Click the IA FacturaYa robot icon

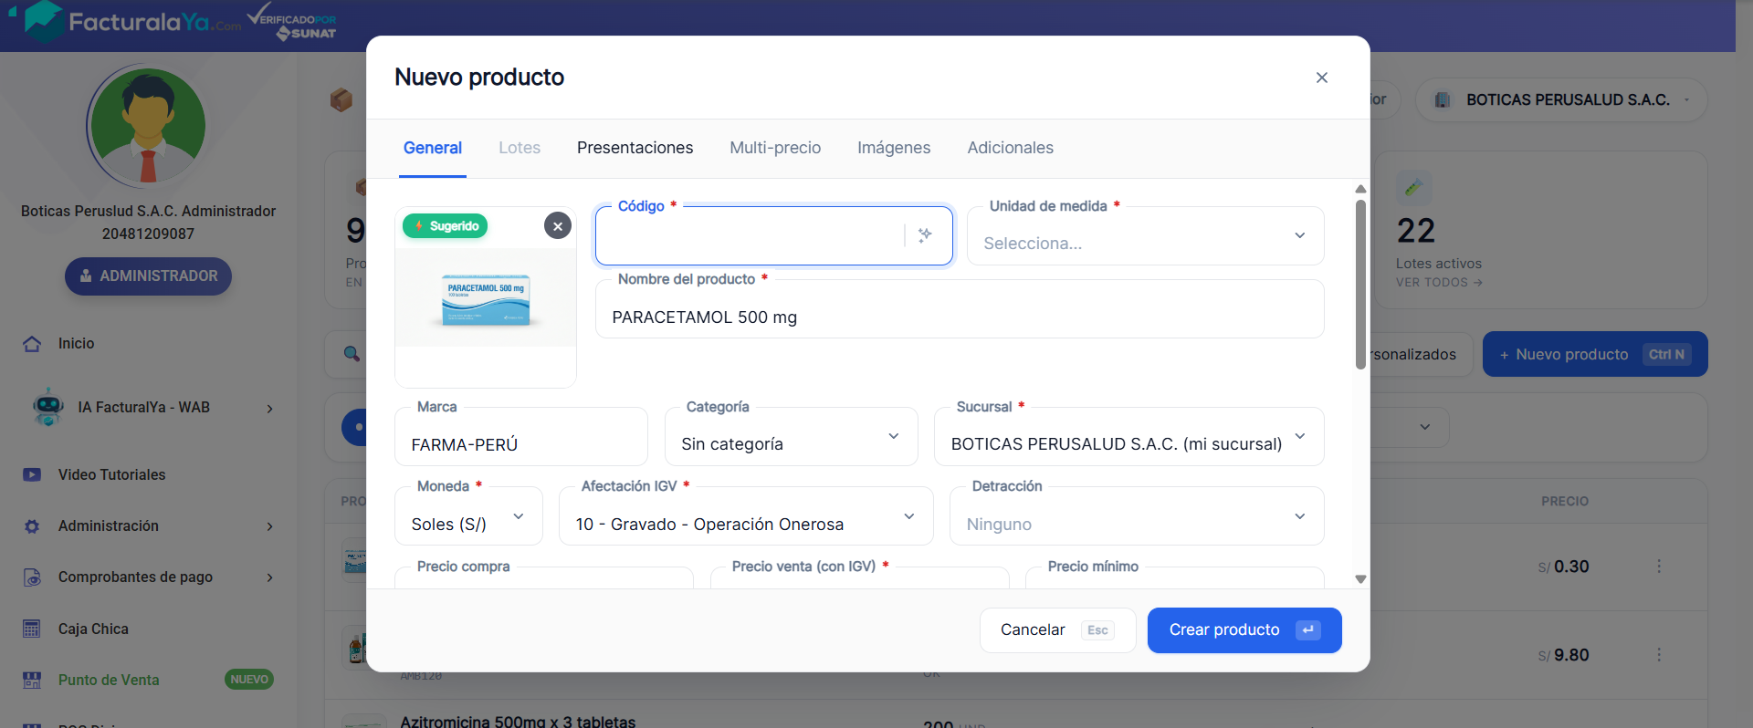tap(47, 407)
